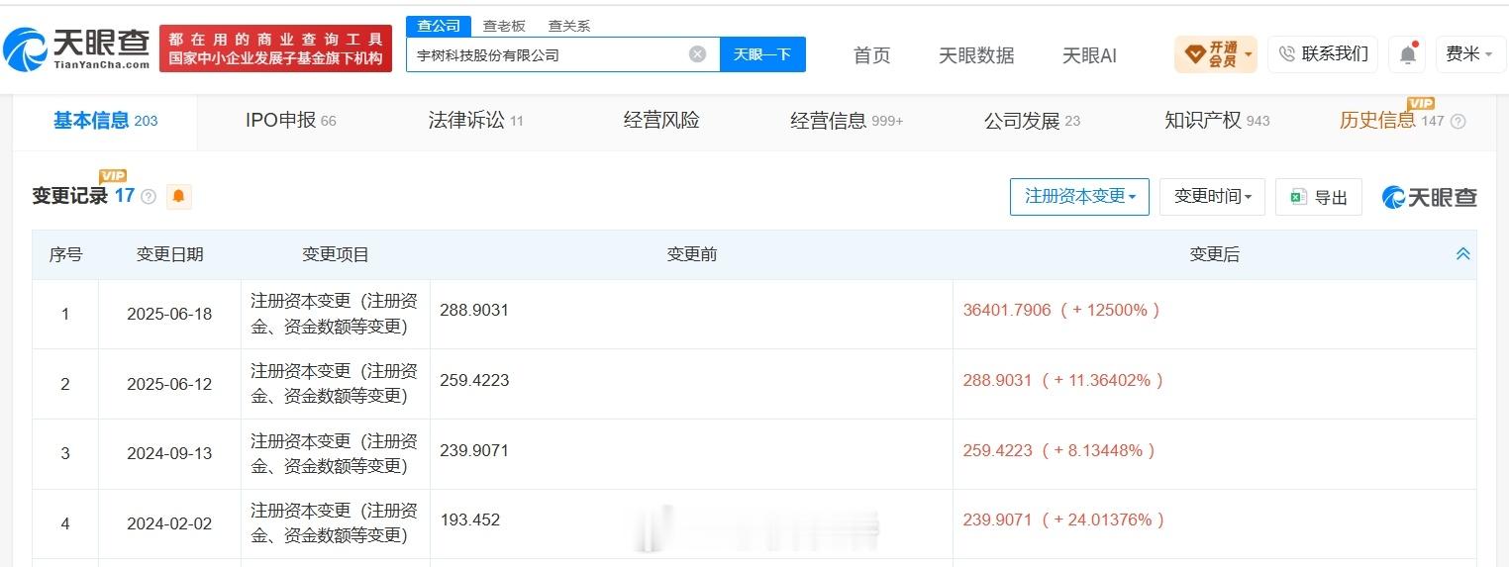
Task: Select the date cell 2024-02-02
Action: [169, 524]
